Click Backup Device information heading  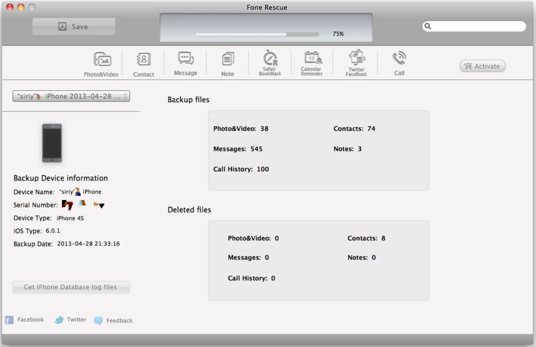click(x=60, y=178)
